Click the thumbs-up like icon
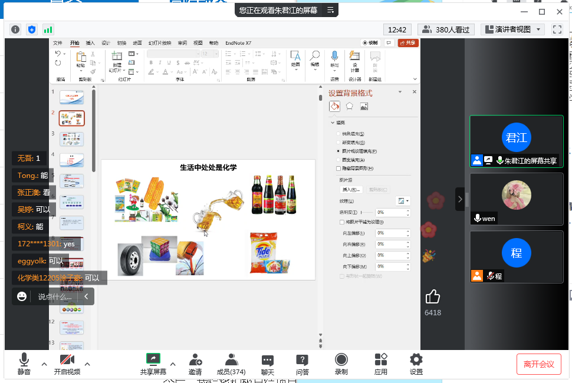The width and height of the screenshot is (572, 383). point(433,296)
